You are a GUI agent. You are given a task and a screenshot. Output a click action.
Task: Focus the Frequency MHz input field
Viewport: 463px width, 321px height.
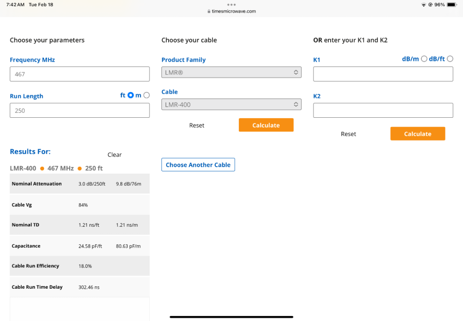(x=80, y=74)
